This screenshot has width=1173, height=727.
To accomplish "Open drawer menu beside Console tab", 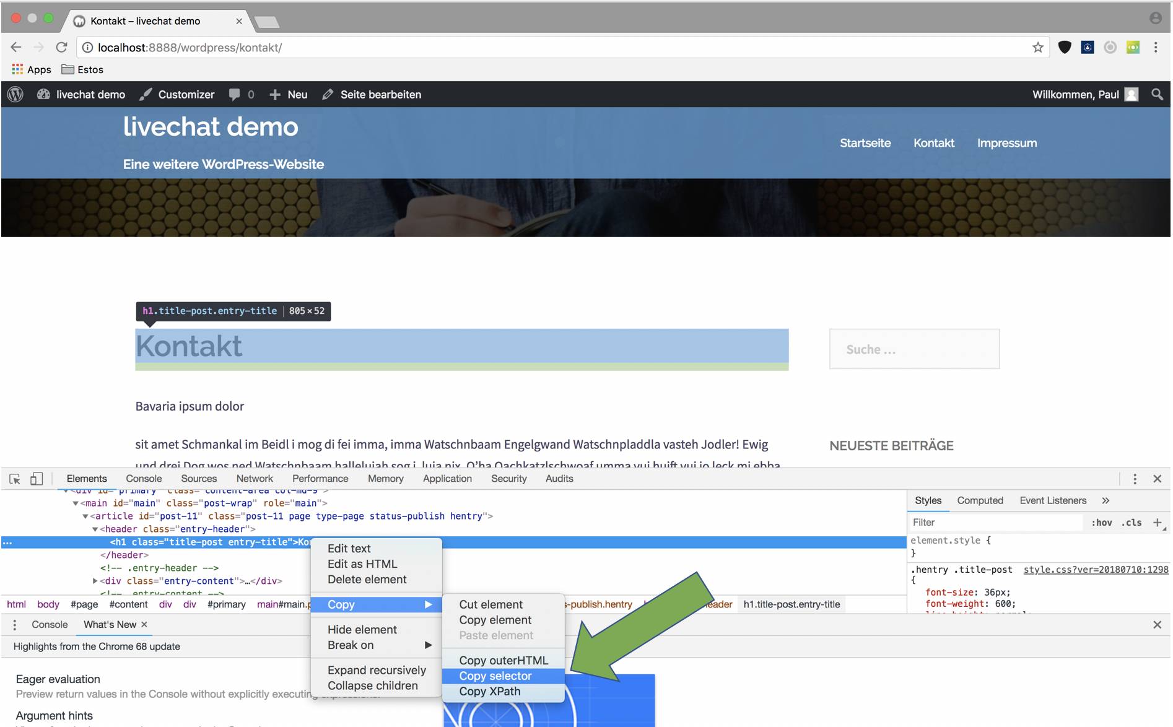I will pyautogui.click(x=14, y=625).
